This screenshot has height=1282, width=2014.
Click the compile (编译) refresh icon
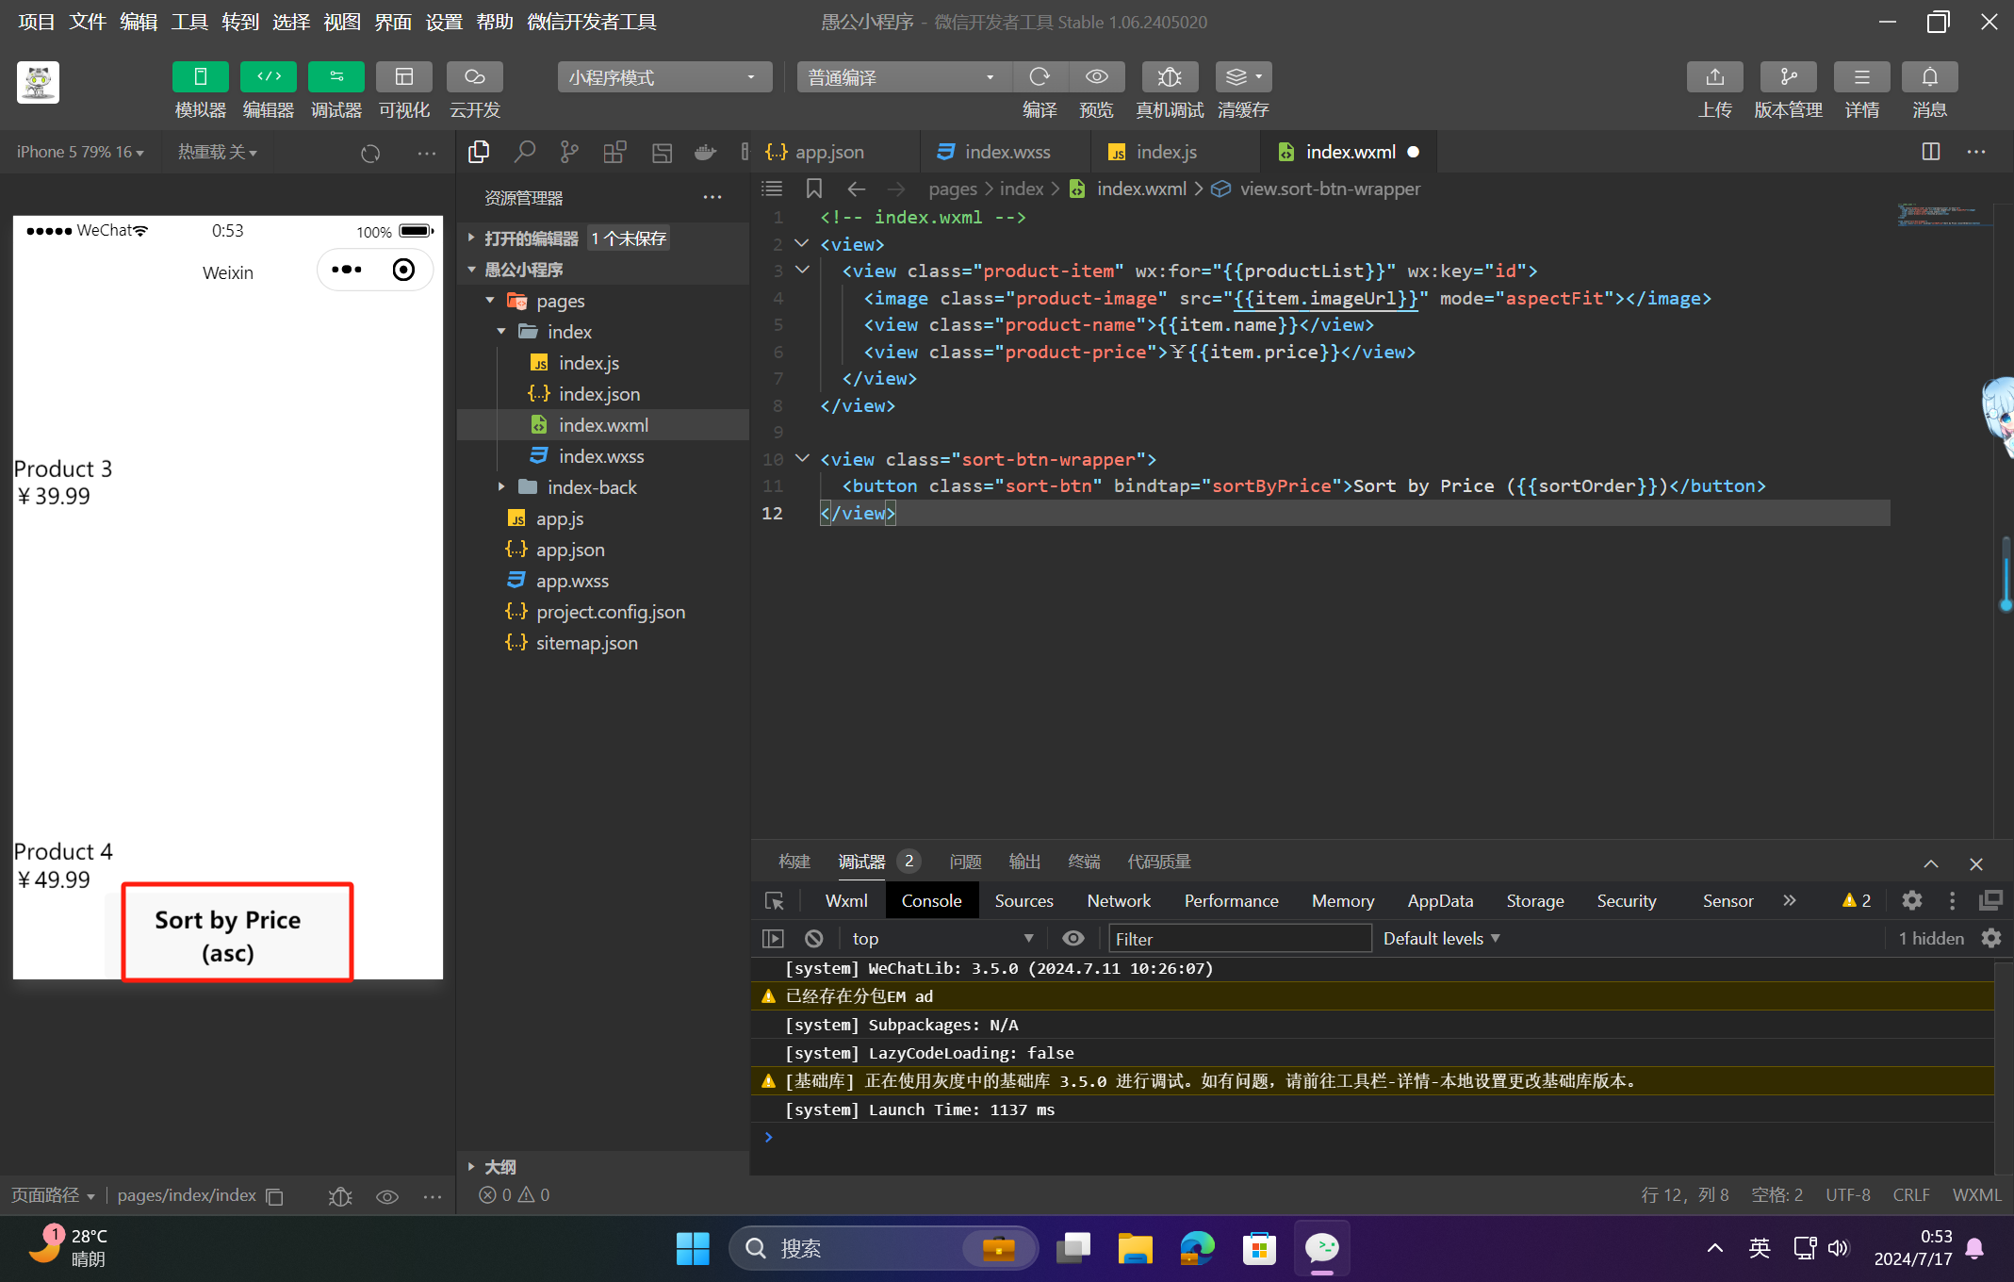1040,77
